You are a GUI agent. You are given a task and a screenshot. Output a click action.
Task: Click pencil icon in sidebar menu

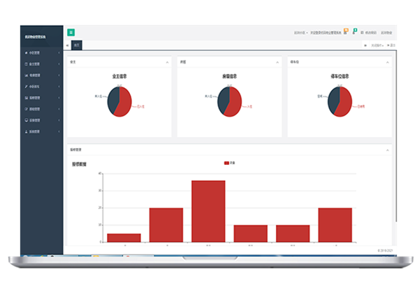(27, 87)
